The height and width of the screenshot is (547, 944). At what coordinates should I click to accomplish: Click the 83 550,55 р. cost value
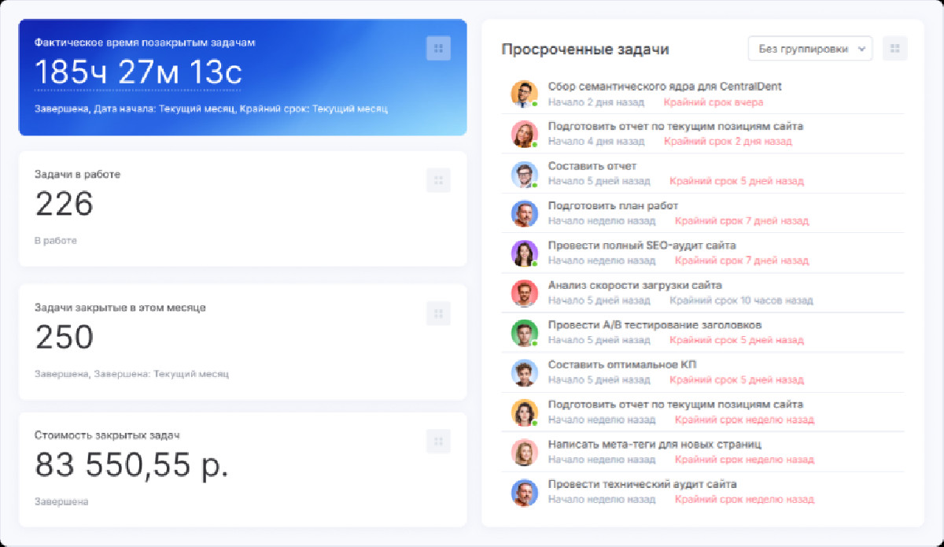click(131, 464)
